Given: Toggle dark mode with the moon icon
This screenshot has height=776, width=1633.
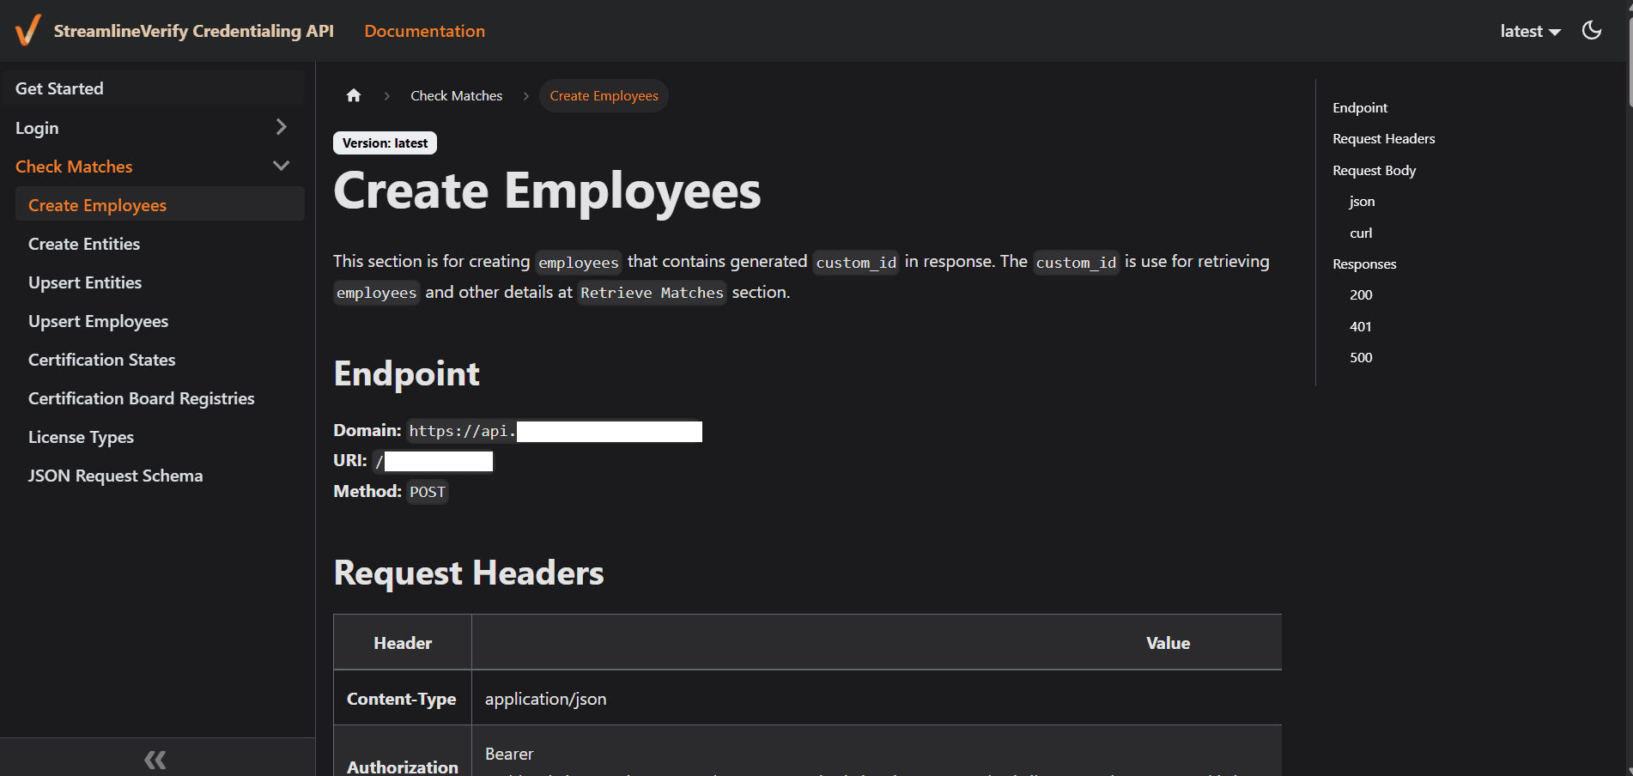Looking at the screenshot, I should [x=1591, y=31].
